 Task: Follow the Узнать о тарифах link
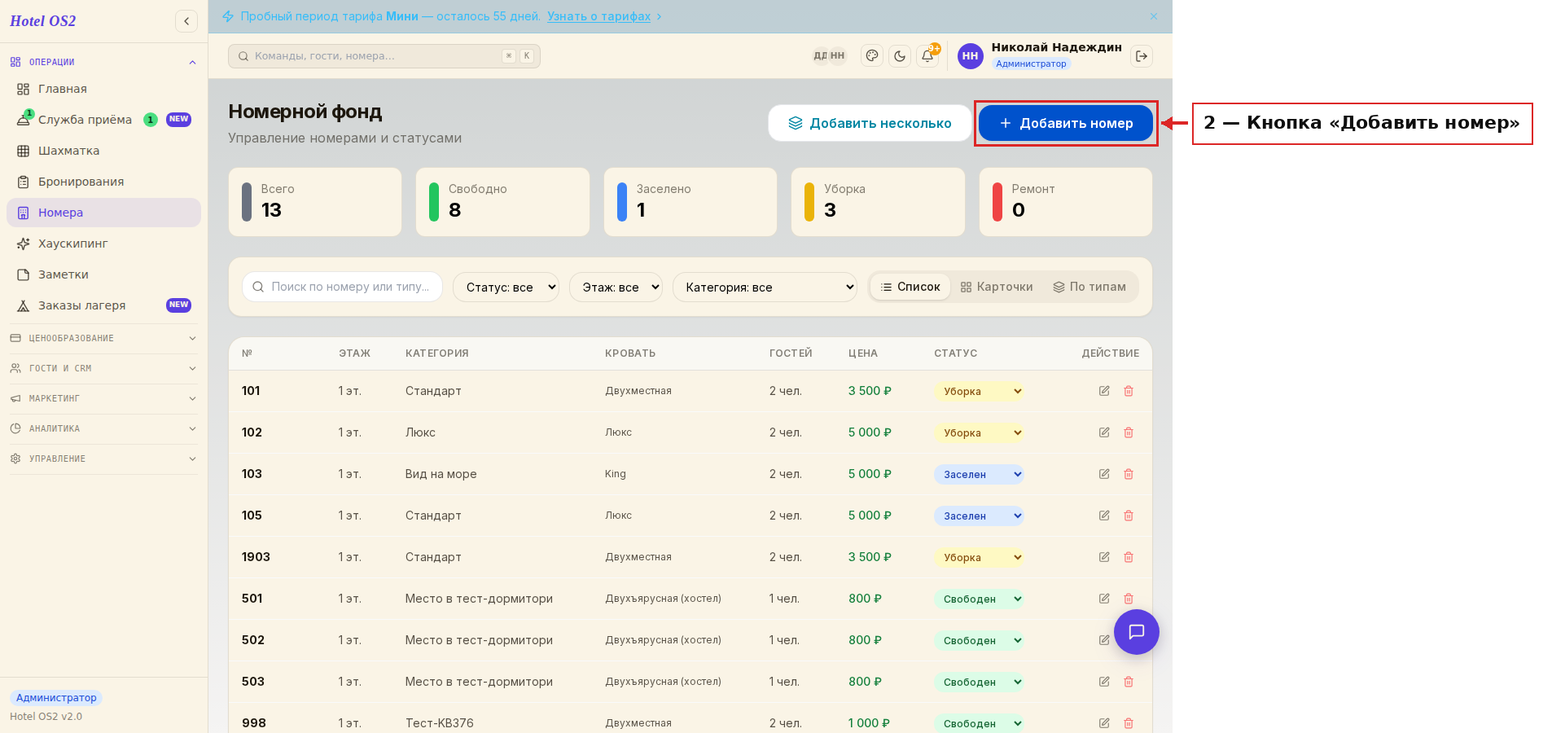(598, 16)
